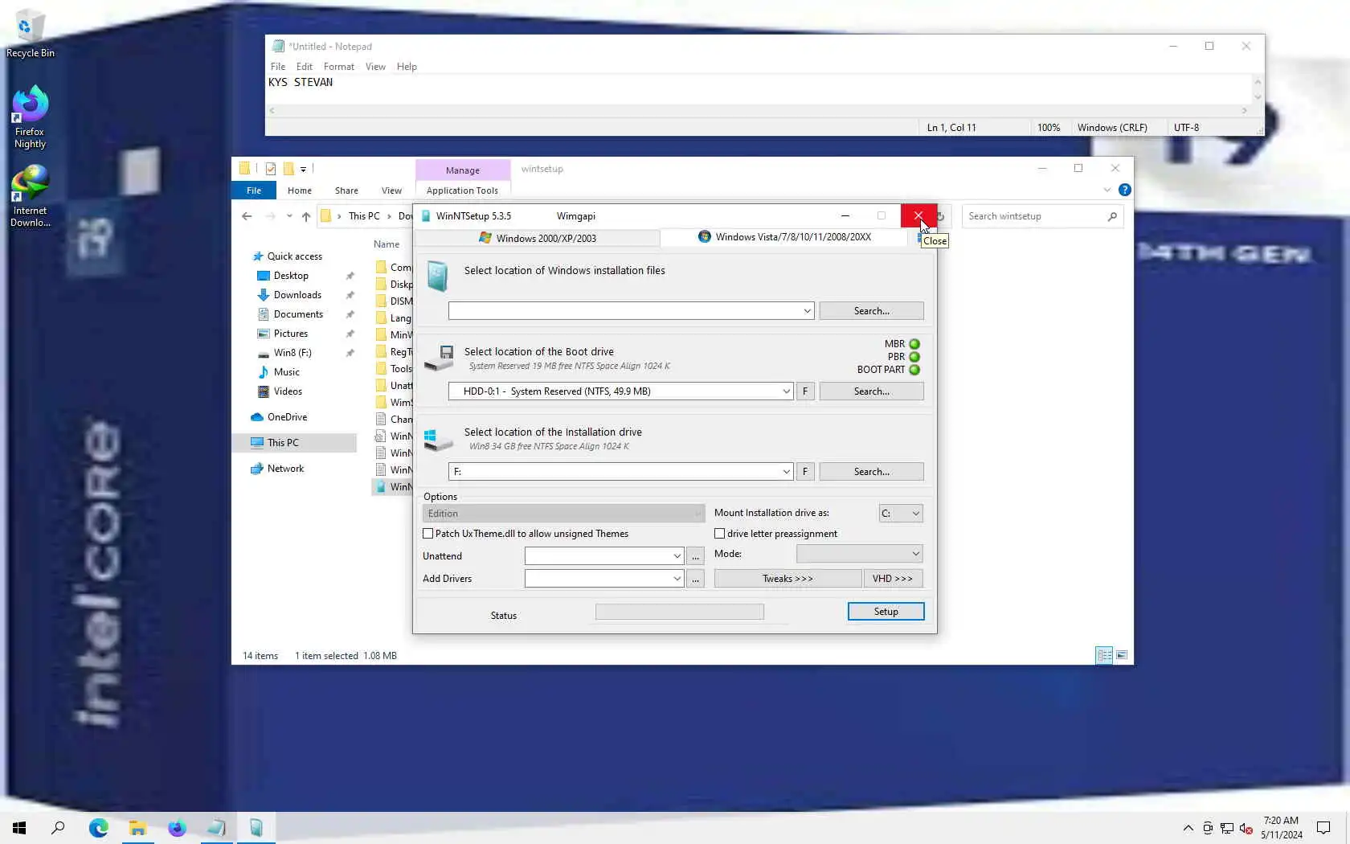Viewport: 1350px width, 844px height.
Task: Show hidden system tray icons
Action: pyautogui.click(x=1188, y=828)
